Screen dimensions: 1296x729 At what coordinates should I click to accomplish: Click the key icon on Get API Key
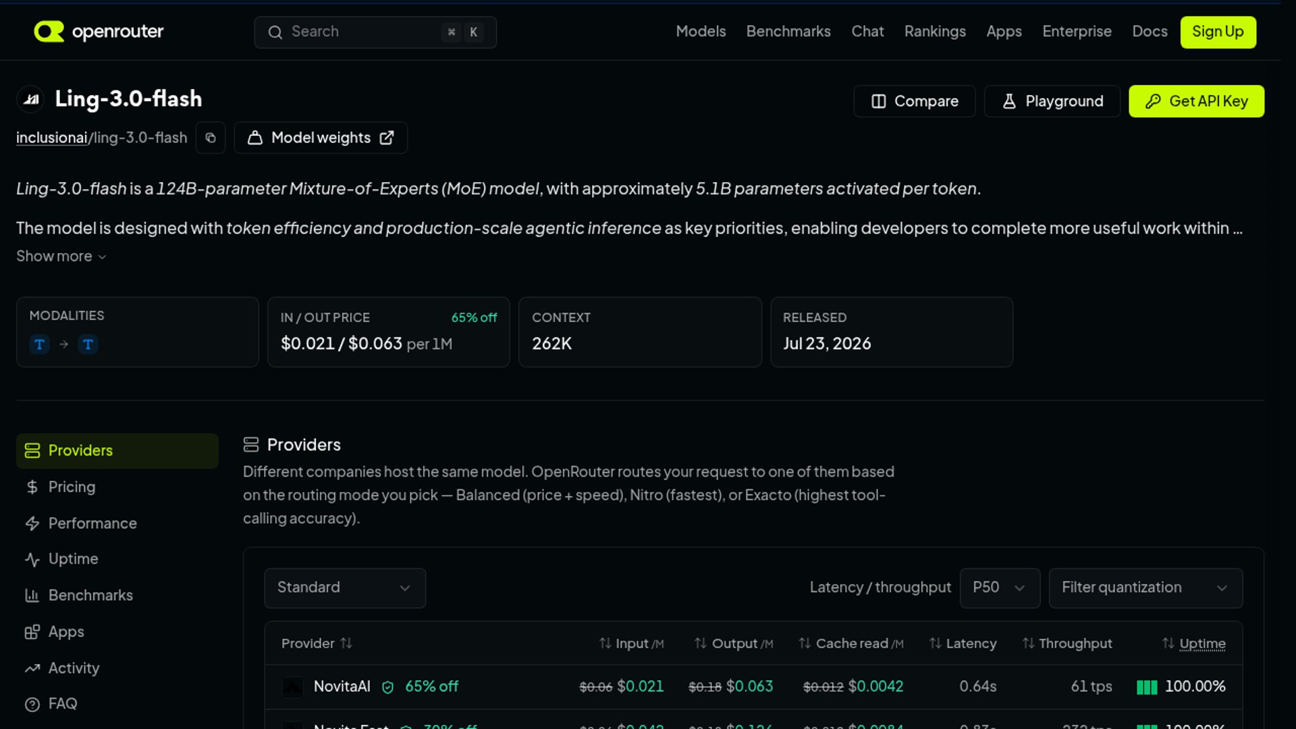[1153, 101]
